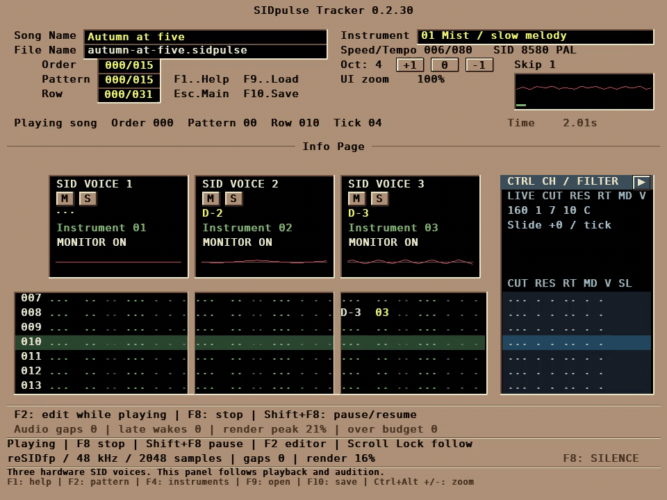Click 'Scroll Lock follow' status entry

click(x=410, y=444)
